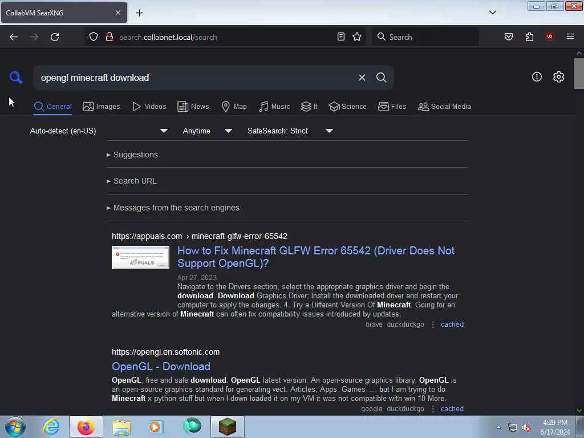Open the tracking protection shield icon
Image resolution: width=584 pixels, height=438 pixels.
(x=94, y=37)
